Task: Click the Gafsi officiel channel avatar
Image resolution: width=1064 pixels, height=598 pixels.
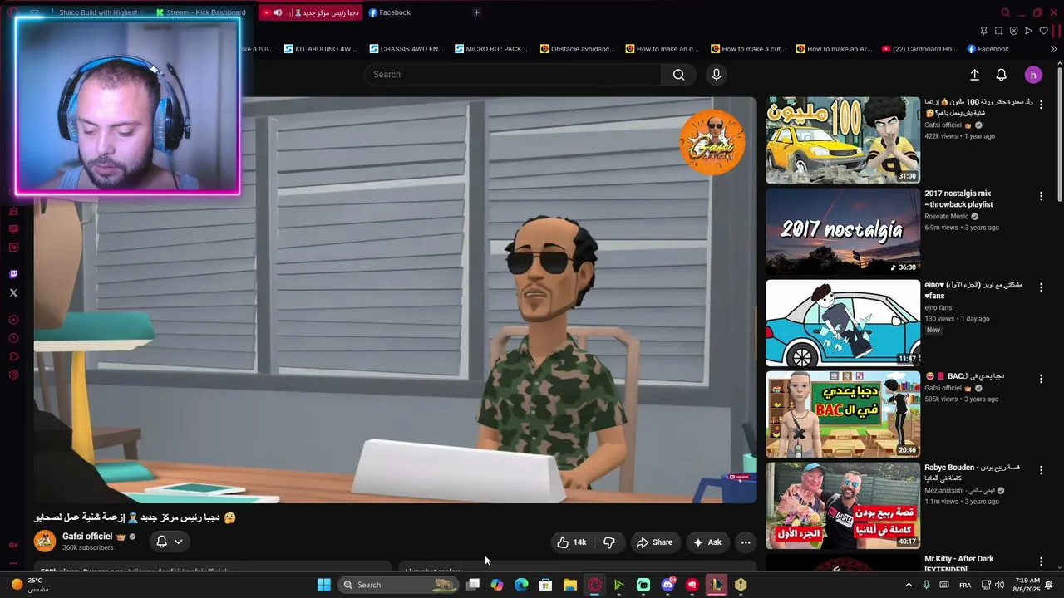Action: click(45, 542)
